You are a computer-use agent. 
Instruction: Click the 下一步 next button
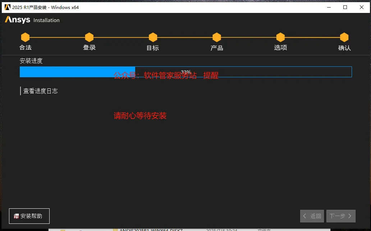(341, 216)
